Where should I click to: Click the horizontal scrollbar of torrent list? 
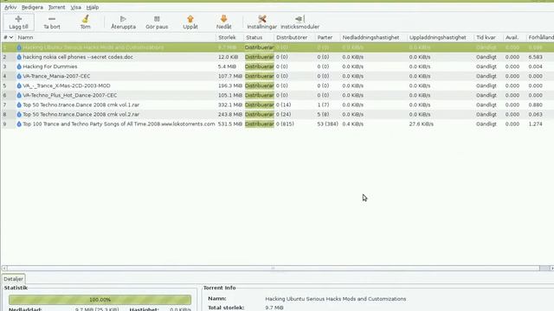coord(274,269)
